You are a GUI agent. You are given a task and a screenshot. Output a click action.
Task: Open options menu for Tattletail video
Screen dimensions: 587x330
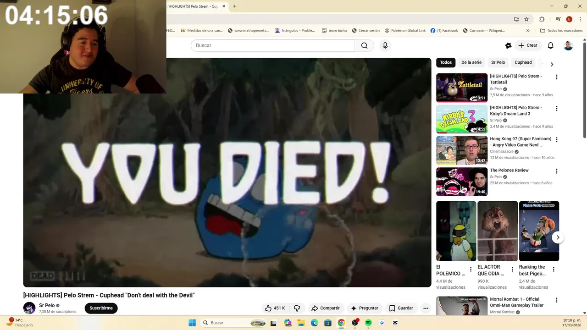[557, 77]
